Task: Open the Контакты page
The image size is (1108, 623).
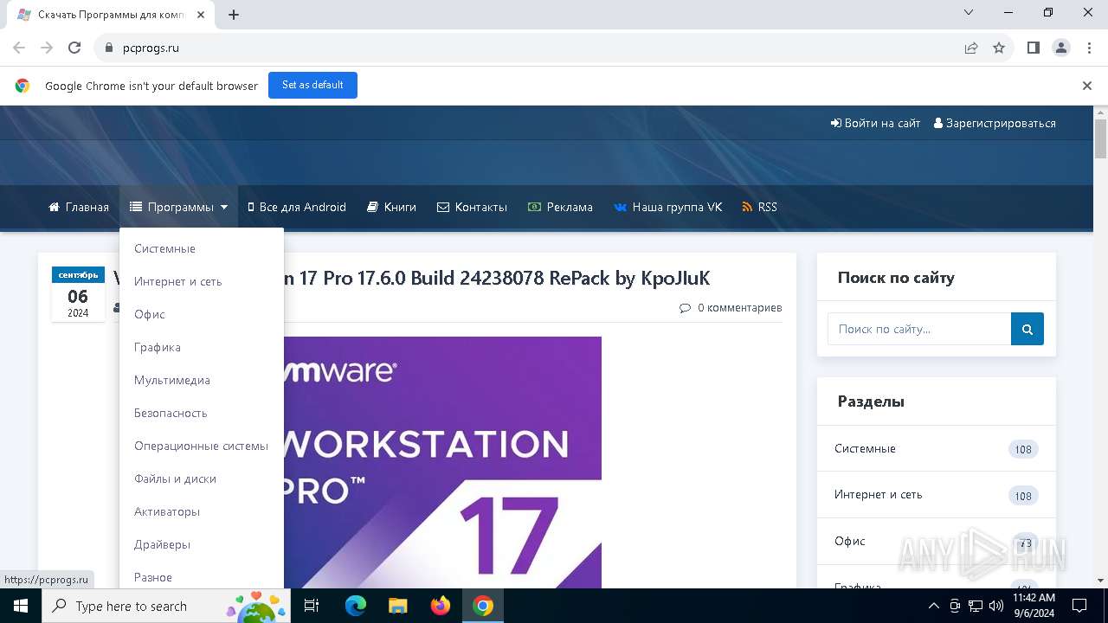Action: 472,207
